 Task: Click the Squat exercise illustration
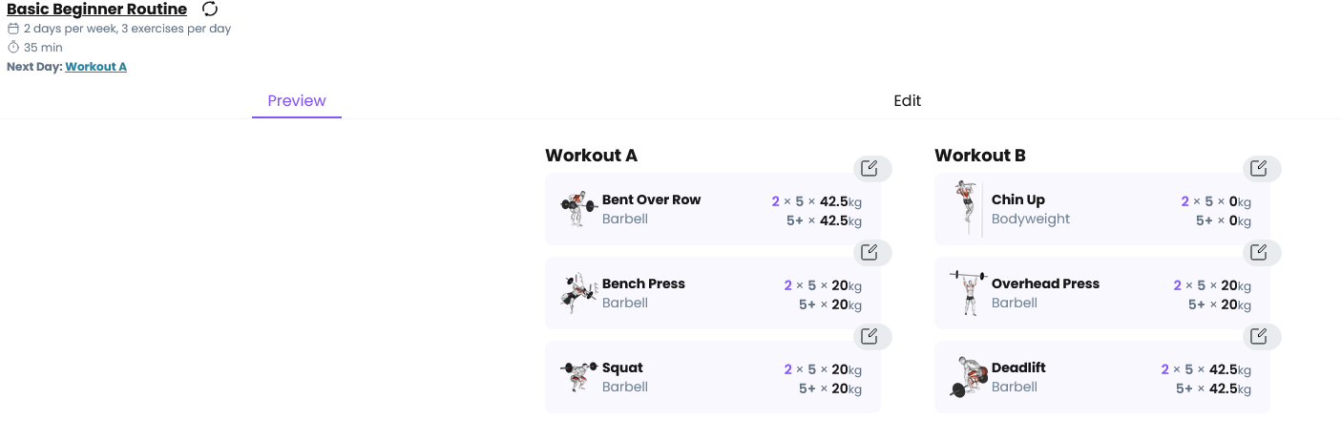click(x=577, y=377)
